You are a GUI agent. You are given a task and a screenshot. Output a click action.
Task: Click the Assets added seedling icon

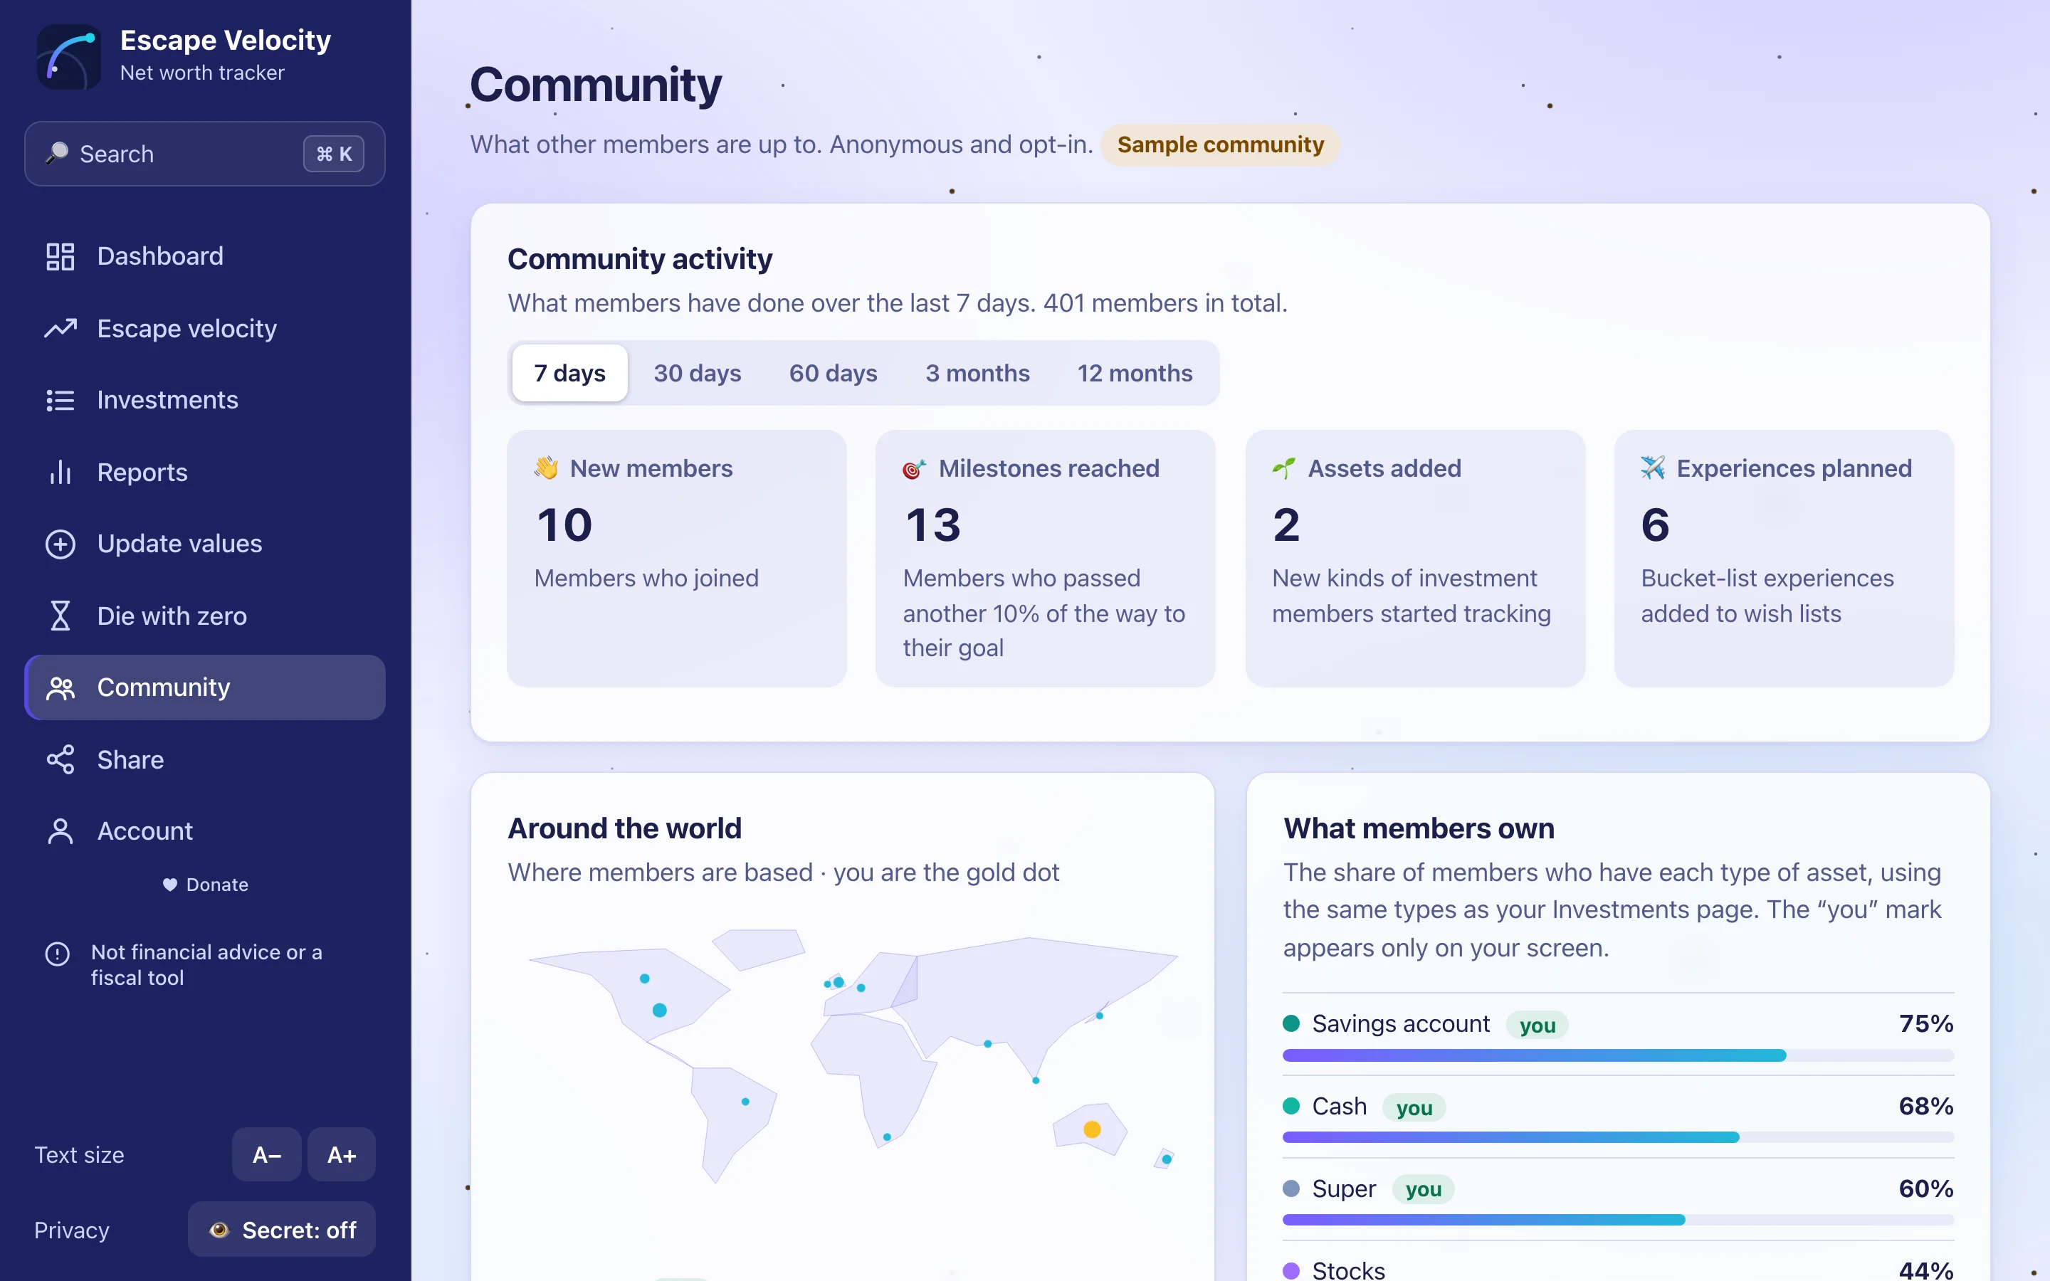coord(1283,468)
